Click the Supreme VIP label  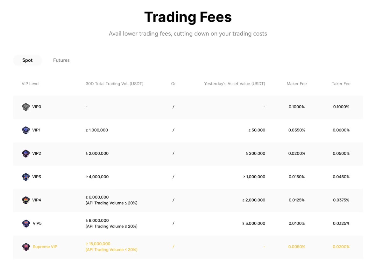45,247
